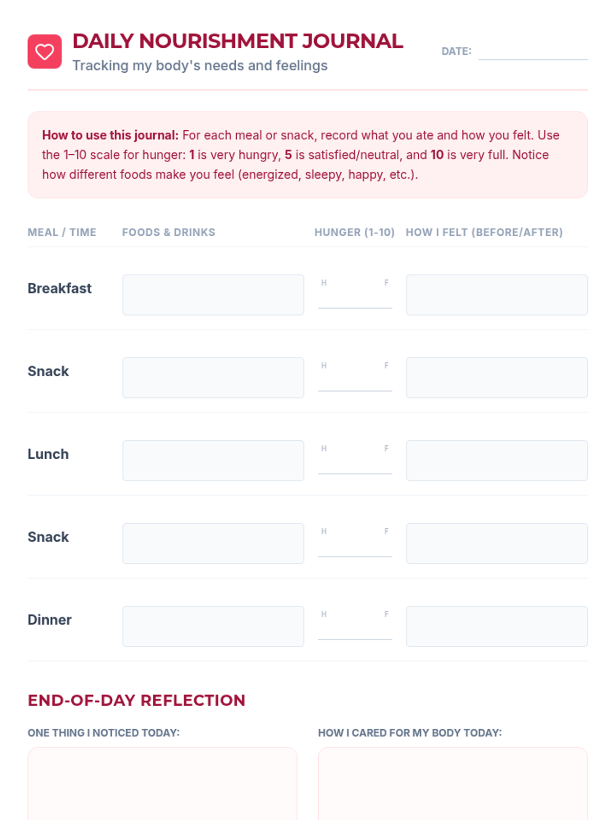The height and width of the screenshot is (820, 615).
Task: Click first Snack foods & drinks box
Action: [213, 378]
